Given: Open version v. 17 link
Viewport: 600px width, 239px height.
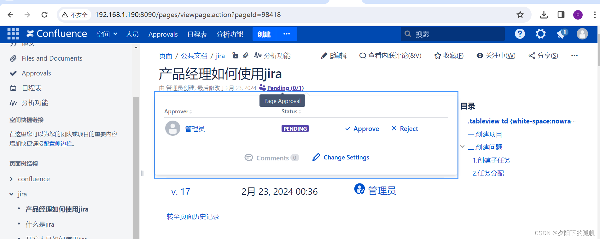Looking at the screenshot, I should click(181, 192).
